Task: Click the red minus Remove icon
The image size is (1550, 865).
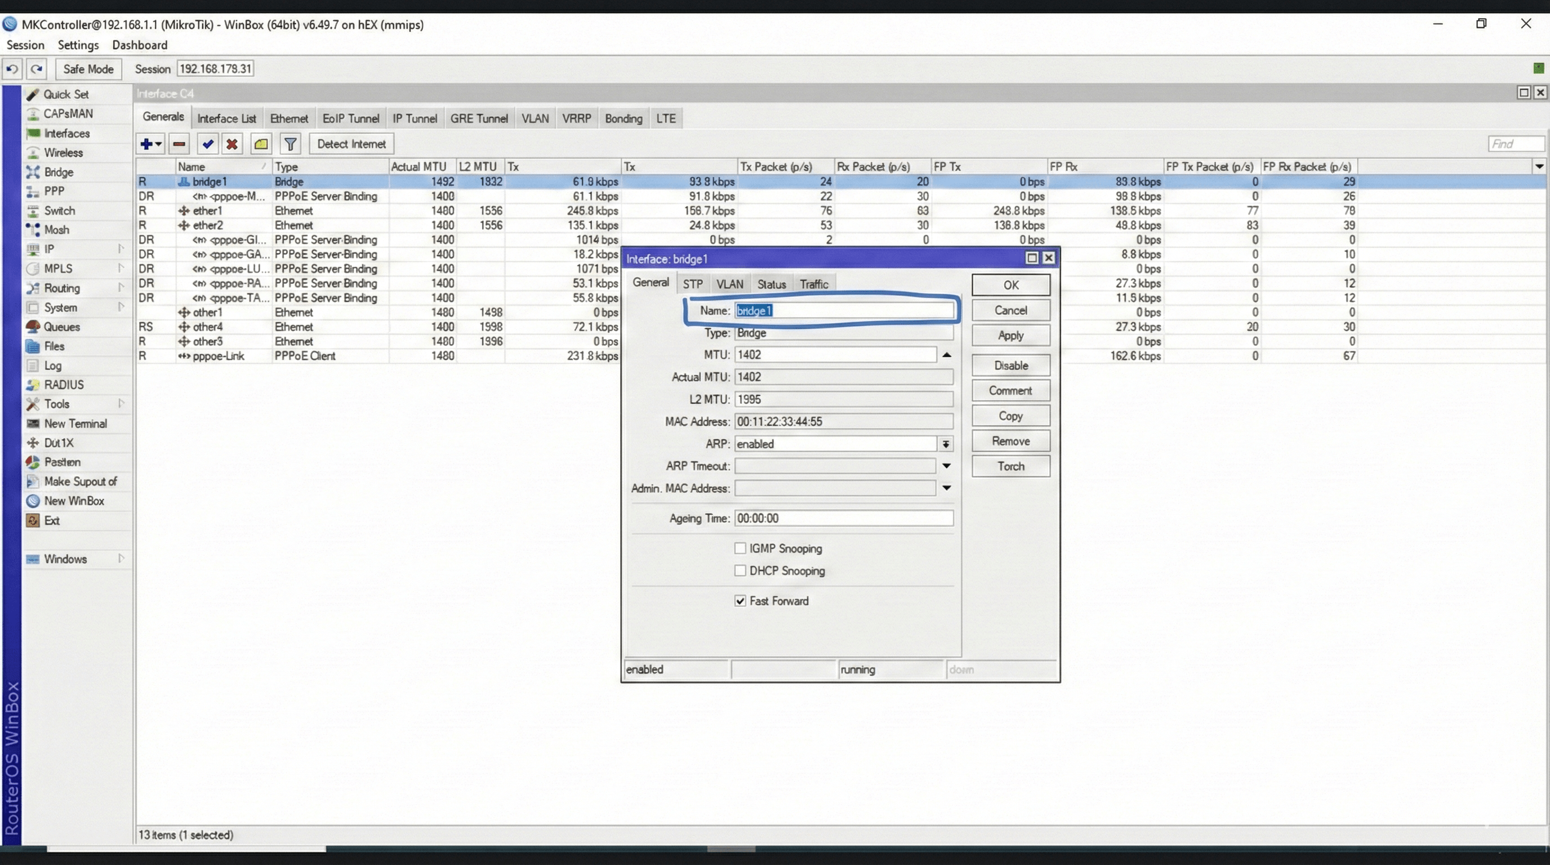Action: pyautogui.click(x=179, y=144)
